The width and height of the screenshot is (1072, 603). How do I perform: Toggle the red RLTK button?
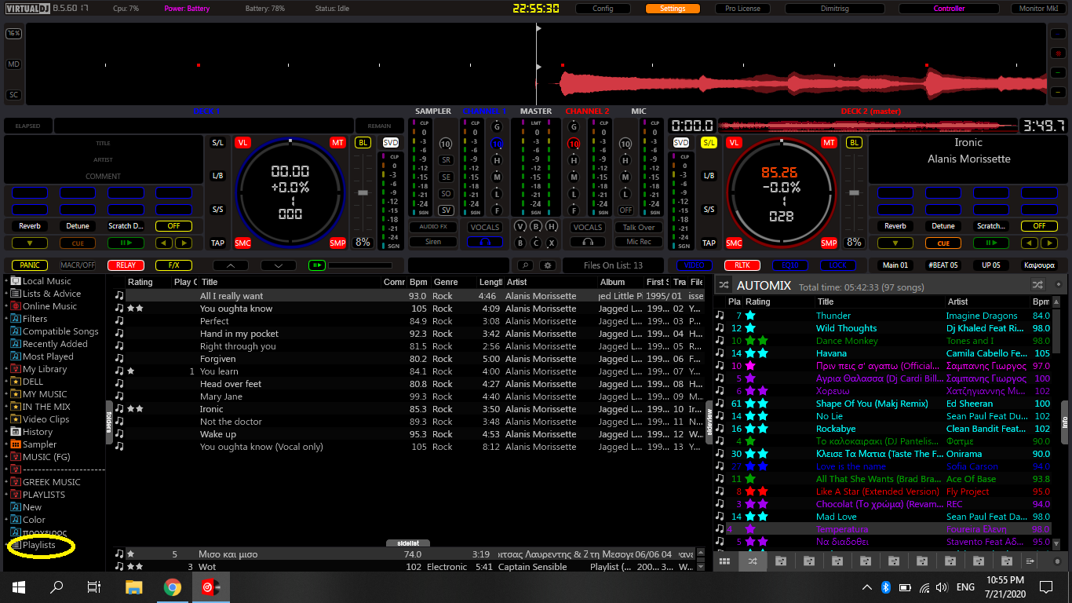(742, 265)
